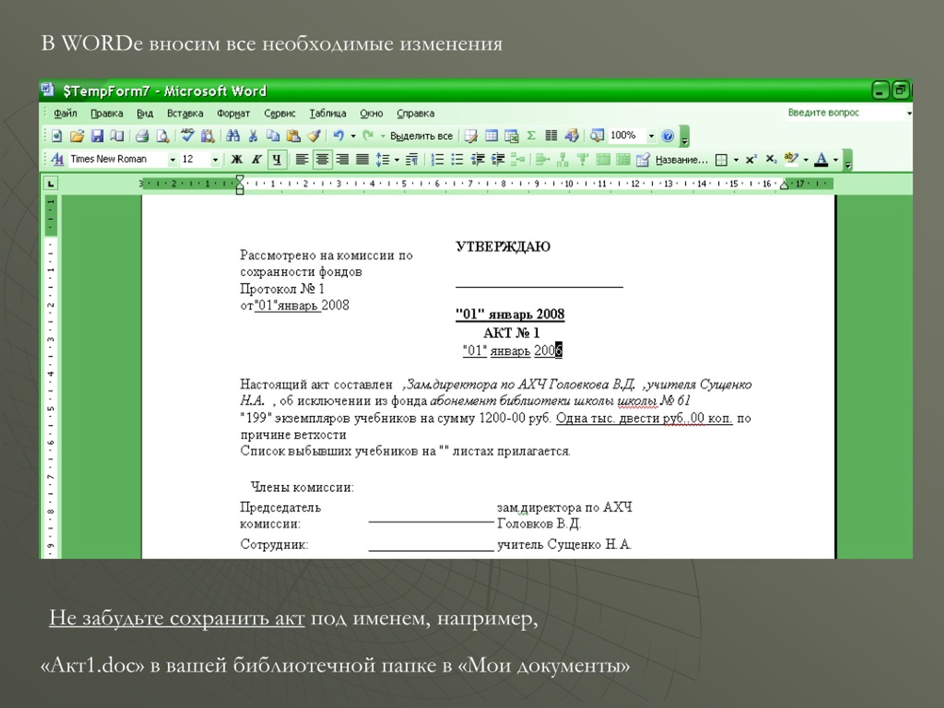Viewport: 944px width, 708px height.
Task: Open the Справка menu
Action: pyautogui.click(x=416, y=114)
